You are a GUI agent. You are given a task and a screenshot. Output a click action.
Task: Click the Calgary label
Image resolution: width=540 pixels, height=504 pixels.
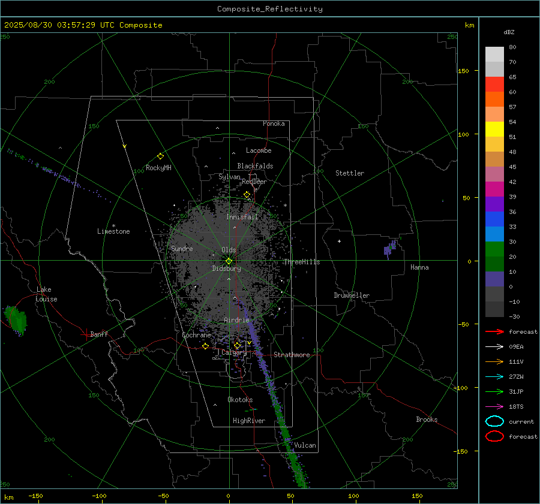(234, 352)
